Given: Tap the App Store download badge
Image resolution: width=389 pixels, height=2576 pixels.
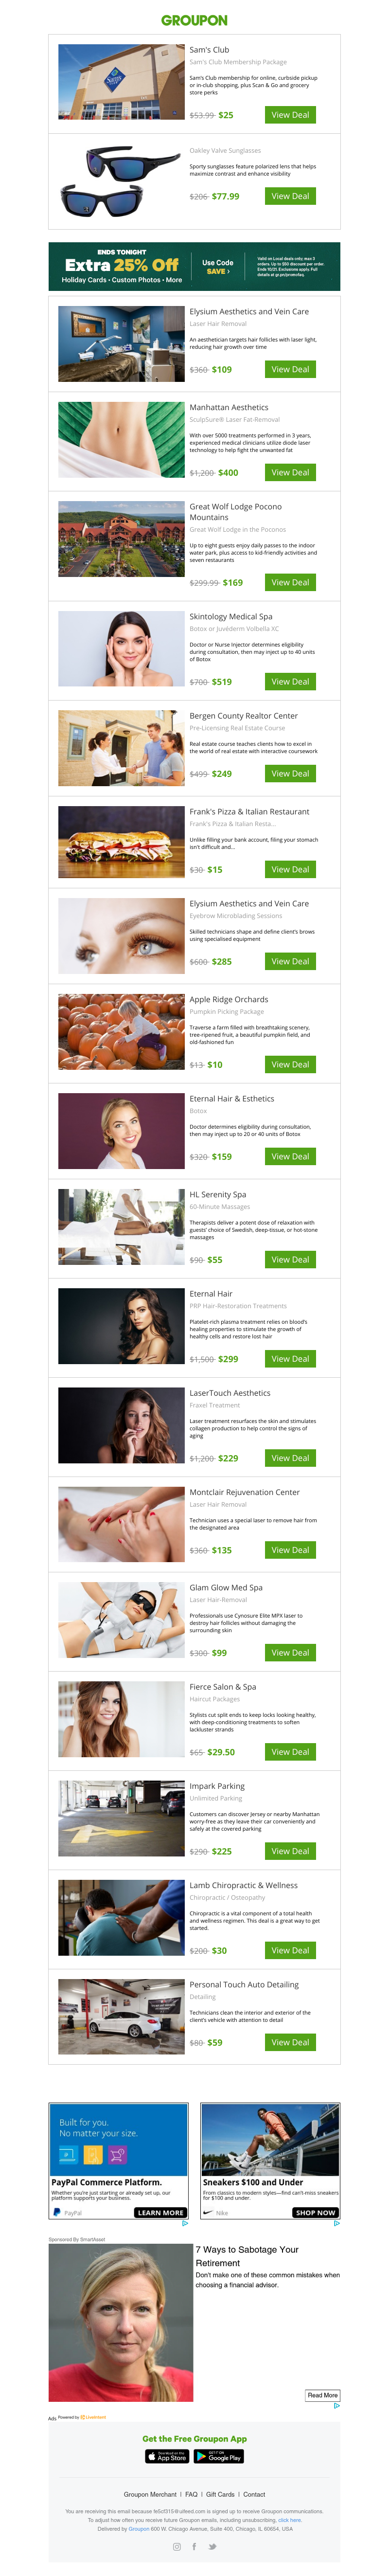Looking at the screenshot, I should (167, 2456).
